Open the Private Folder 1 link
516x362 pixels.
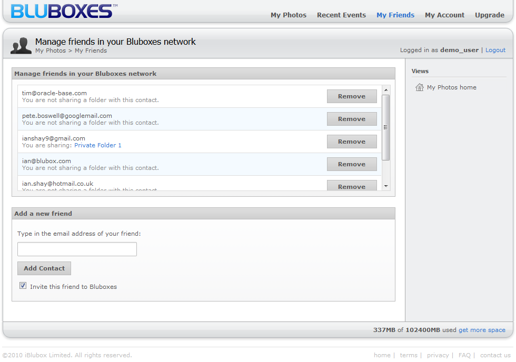(98, 145)
